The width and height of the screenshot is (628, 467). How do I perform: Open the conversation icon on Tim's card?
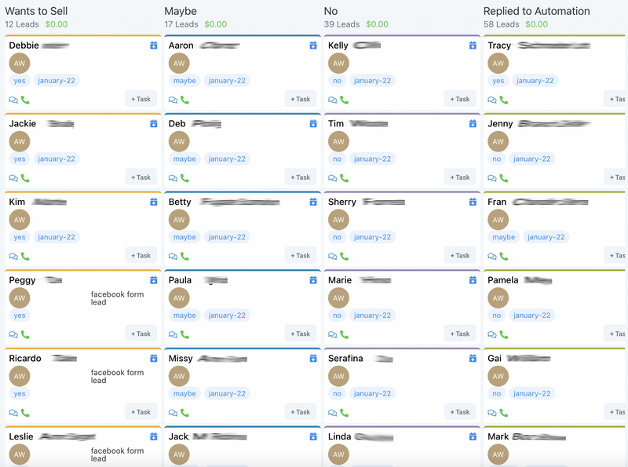pyautogui.click(x=332, y=178)
